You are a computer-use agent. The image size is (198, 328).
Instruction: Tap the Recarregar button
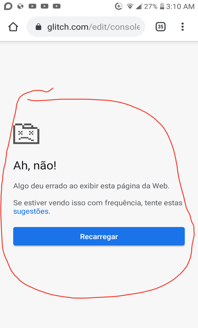[99, 236]
